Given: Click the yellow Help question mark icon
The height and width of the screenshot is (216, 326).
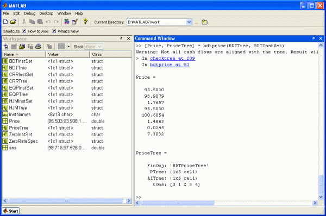Looking at the screenshot, I should tap(85, 22).
